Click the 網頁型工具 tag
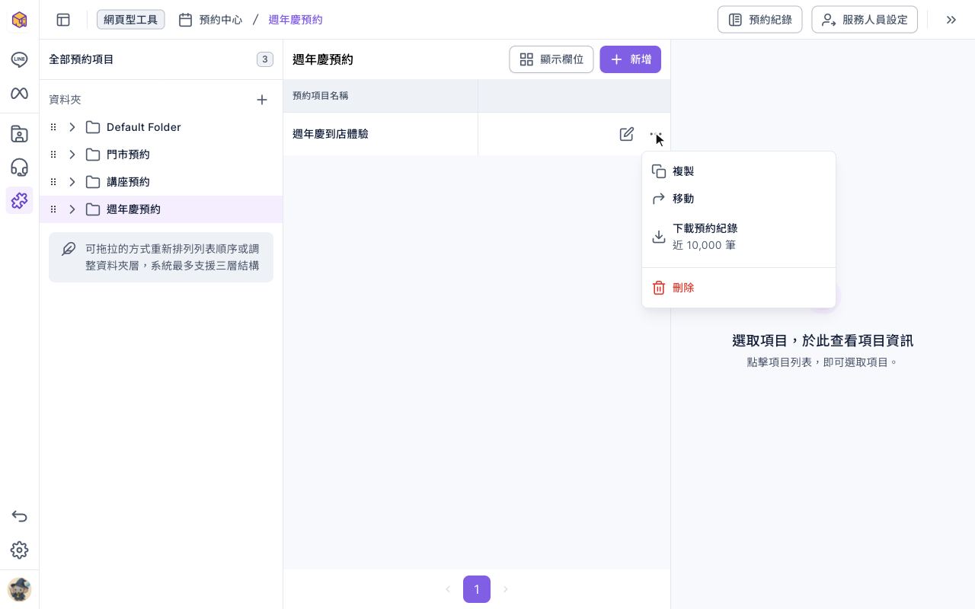The image size is (975, 609). pyautogui.click(x=131, y=20)
